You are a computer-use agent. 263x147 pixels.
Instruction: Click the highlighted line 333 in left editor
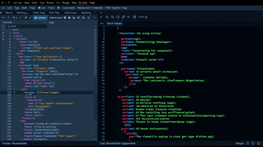click(x=47, y=92)
